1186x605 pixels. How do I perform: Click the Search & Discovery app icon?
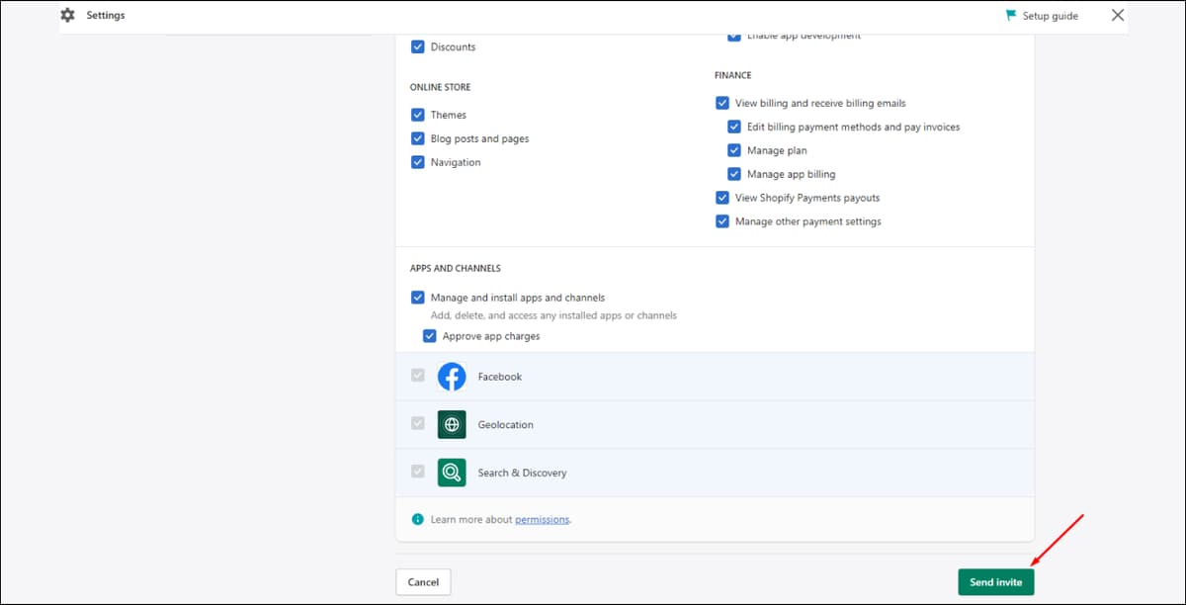[452, 473]
